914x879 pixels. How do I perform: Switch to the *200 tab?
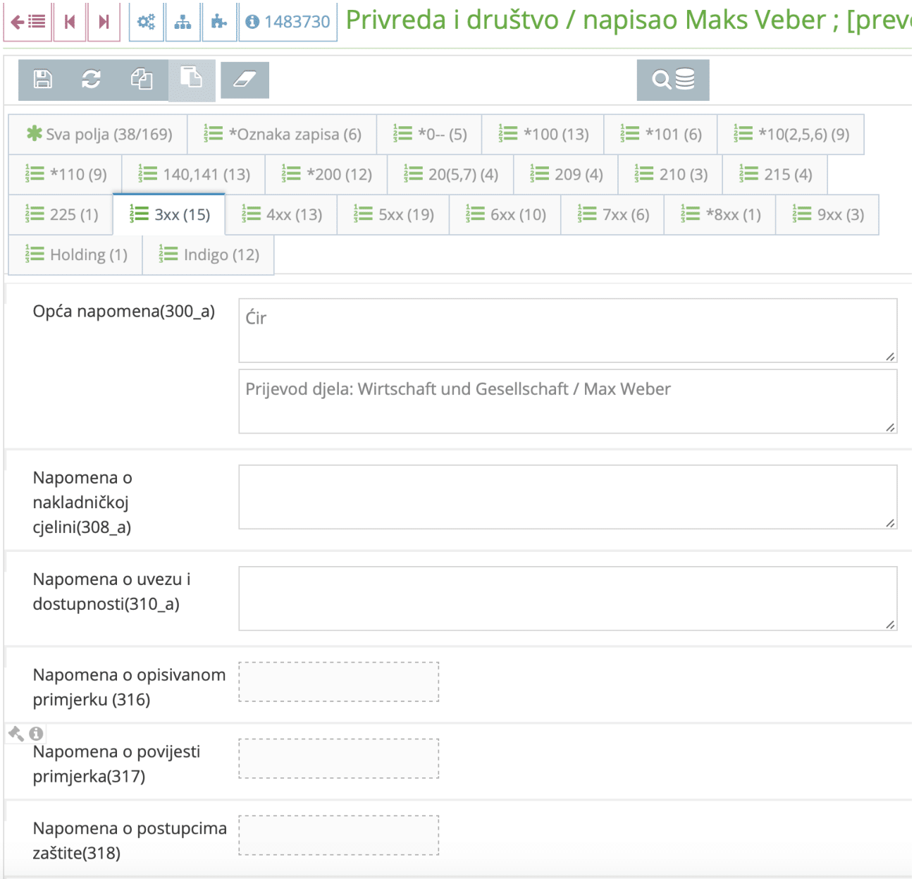coord(326,174)
